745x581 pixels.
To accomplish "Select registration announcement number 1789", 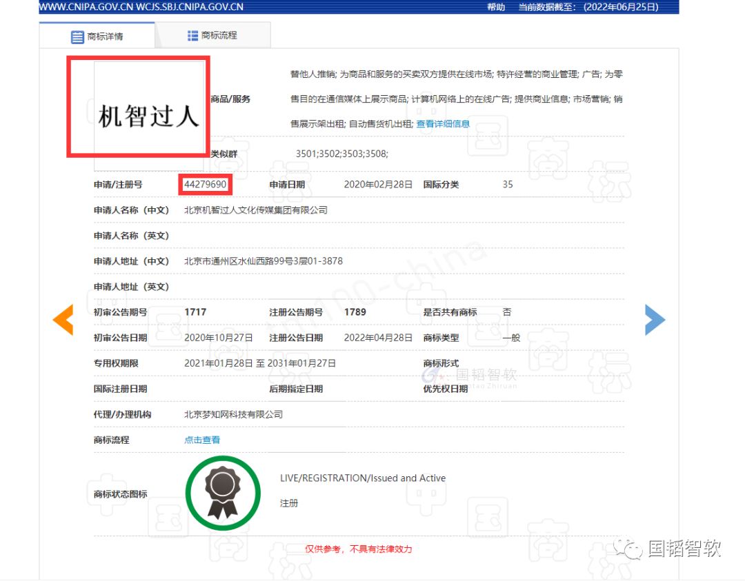I will tap(355, 312).
